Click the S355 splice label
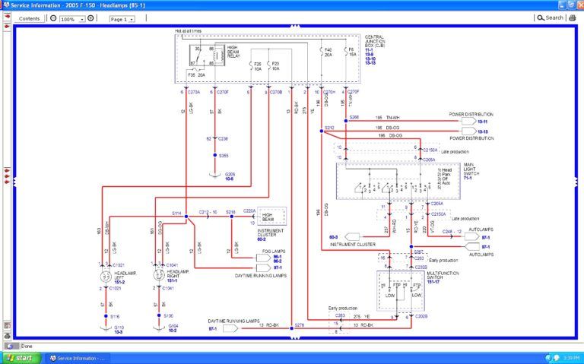 click(224, 156)
